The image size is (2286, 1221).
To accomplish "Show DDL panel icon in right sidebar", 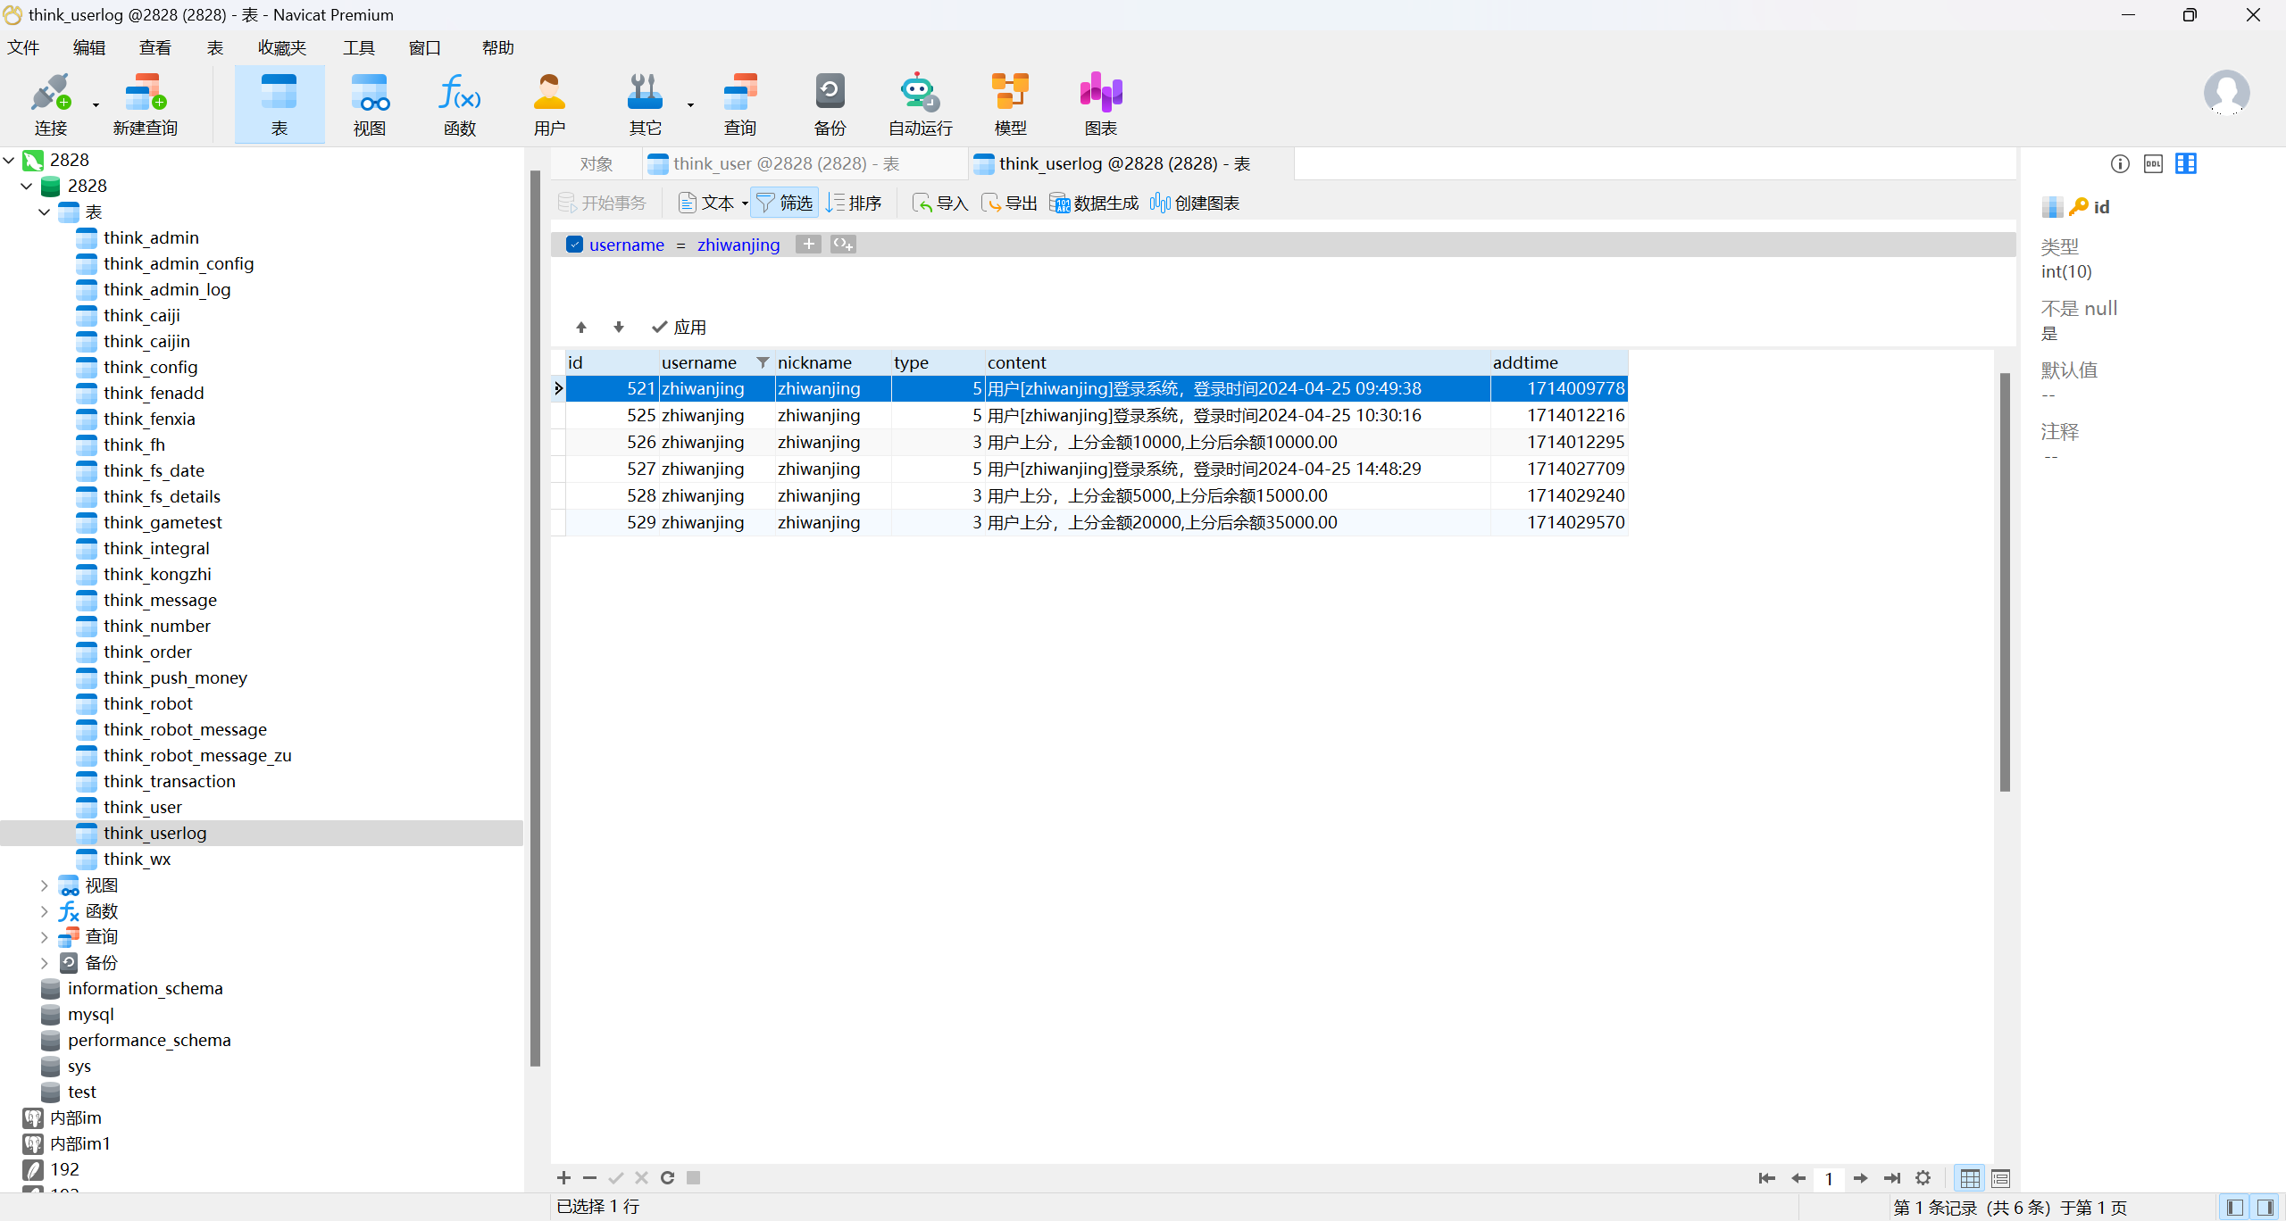I will (2153, 163).
